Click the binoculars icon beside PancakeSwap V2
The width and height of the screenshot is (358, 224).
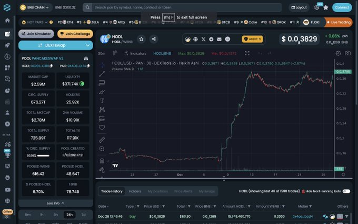(86, 59)
